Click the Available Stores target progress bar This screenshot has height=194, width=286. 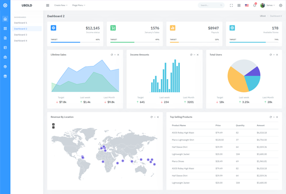[x=254, y=42]
